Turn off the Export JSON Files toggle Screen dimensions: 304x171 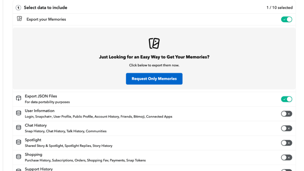[286, 99]
